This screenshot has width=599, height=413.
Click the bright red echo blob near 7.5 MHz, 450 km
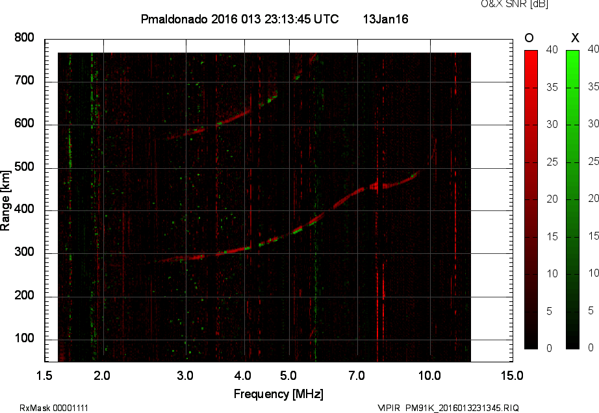click(x=374, y=186)
